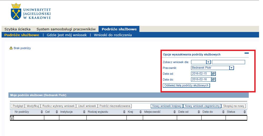Click Opcje wyszukiwania podróży służbowych heading
Image resolution: width=263 pixels, height=136 pixels.
(192, 54)
